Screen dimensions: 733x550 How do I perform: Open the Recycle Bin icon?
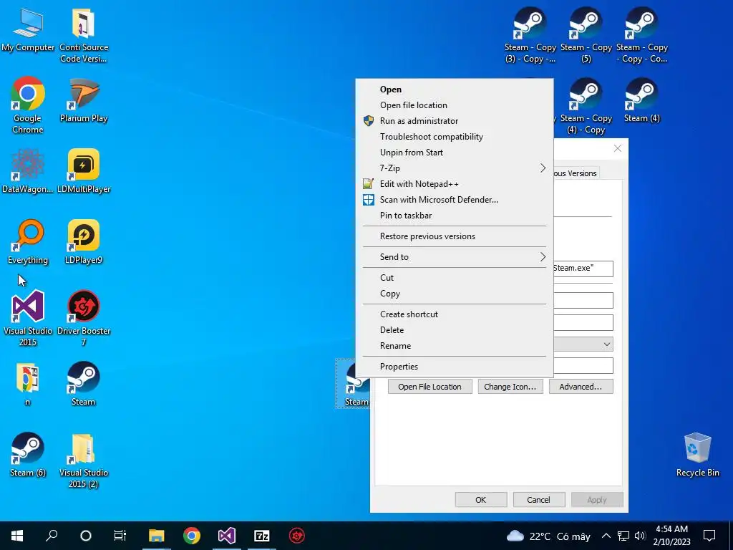(697, 455)
